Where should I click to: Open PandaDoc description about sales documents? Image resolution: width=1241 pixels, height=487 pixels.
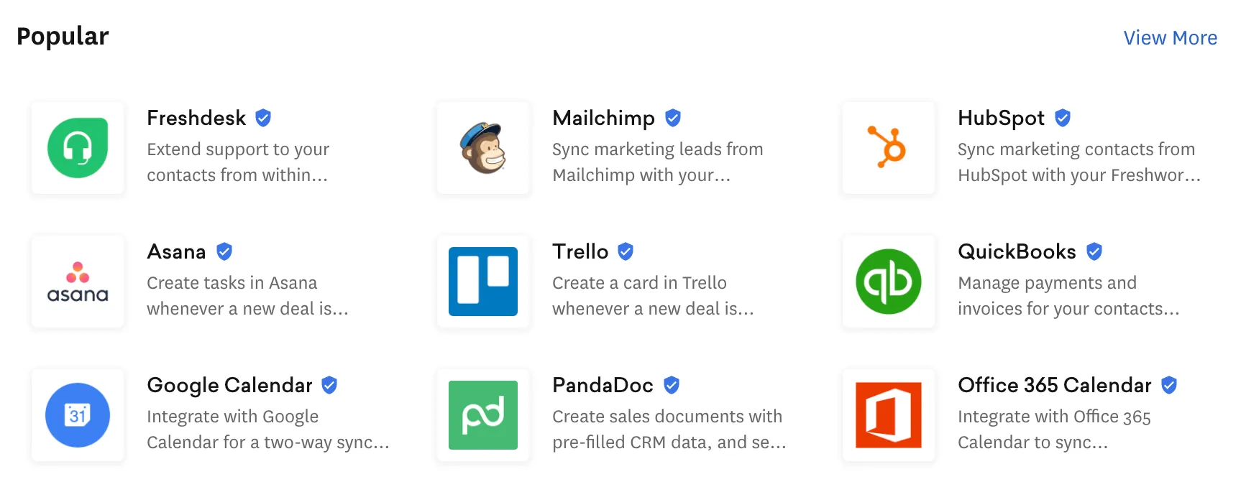669,430
